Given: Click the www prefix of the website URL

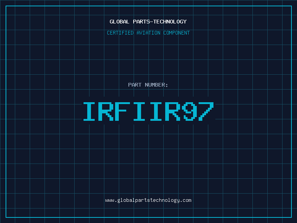Looking at the screenshot, I should [x=110, y=200].
